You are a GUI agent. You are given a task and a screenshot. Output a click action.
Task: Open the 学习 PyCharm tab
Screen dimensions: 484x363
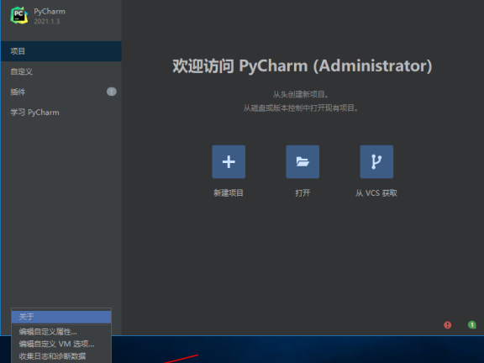61,113
